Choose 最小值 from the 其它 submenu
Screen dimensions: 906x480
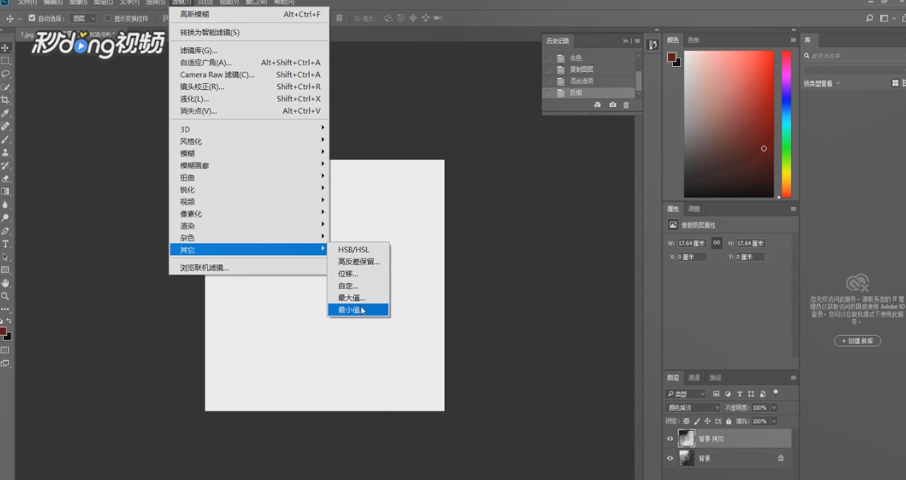358,310
